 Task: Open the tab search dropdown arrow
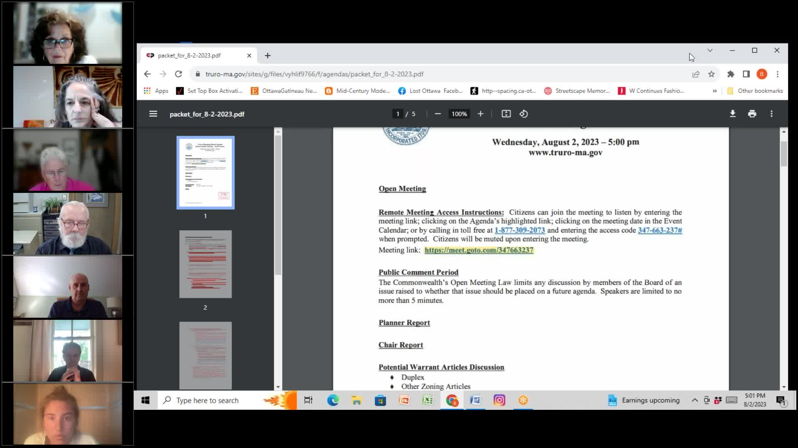tap(710, 50)
